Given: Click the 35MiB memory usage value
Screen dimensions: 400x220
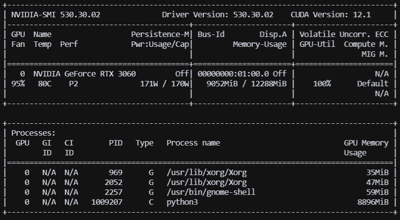Looking at the screenshot, I should coord(377,173).
